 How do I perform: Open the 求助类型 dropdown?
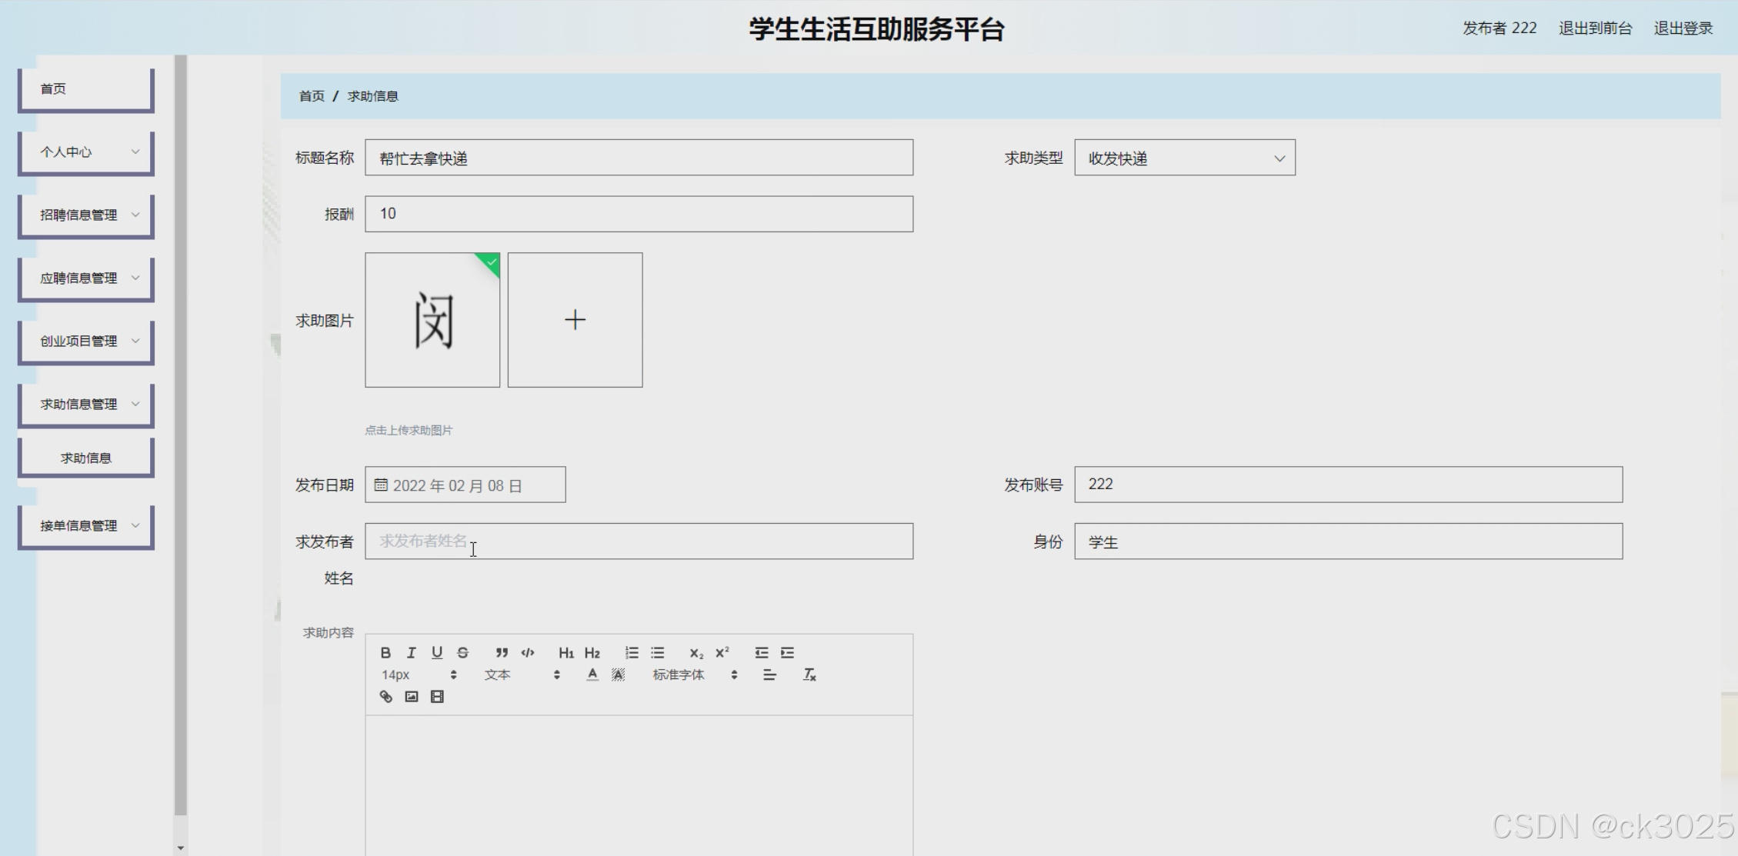pyautogui.click(x=1184, y=158)
